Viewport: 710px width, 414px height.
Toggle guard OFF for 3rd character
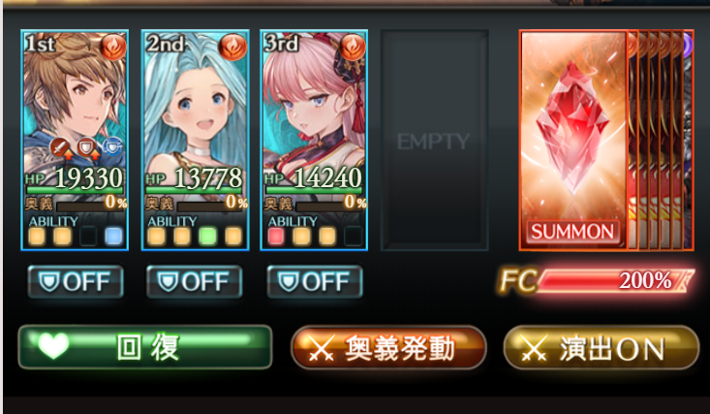(x=315, y=281)
